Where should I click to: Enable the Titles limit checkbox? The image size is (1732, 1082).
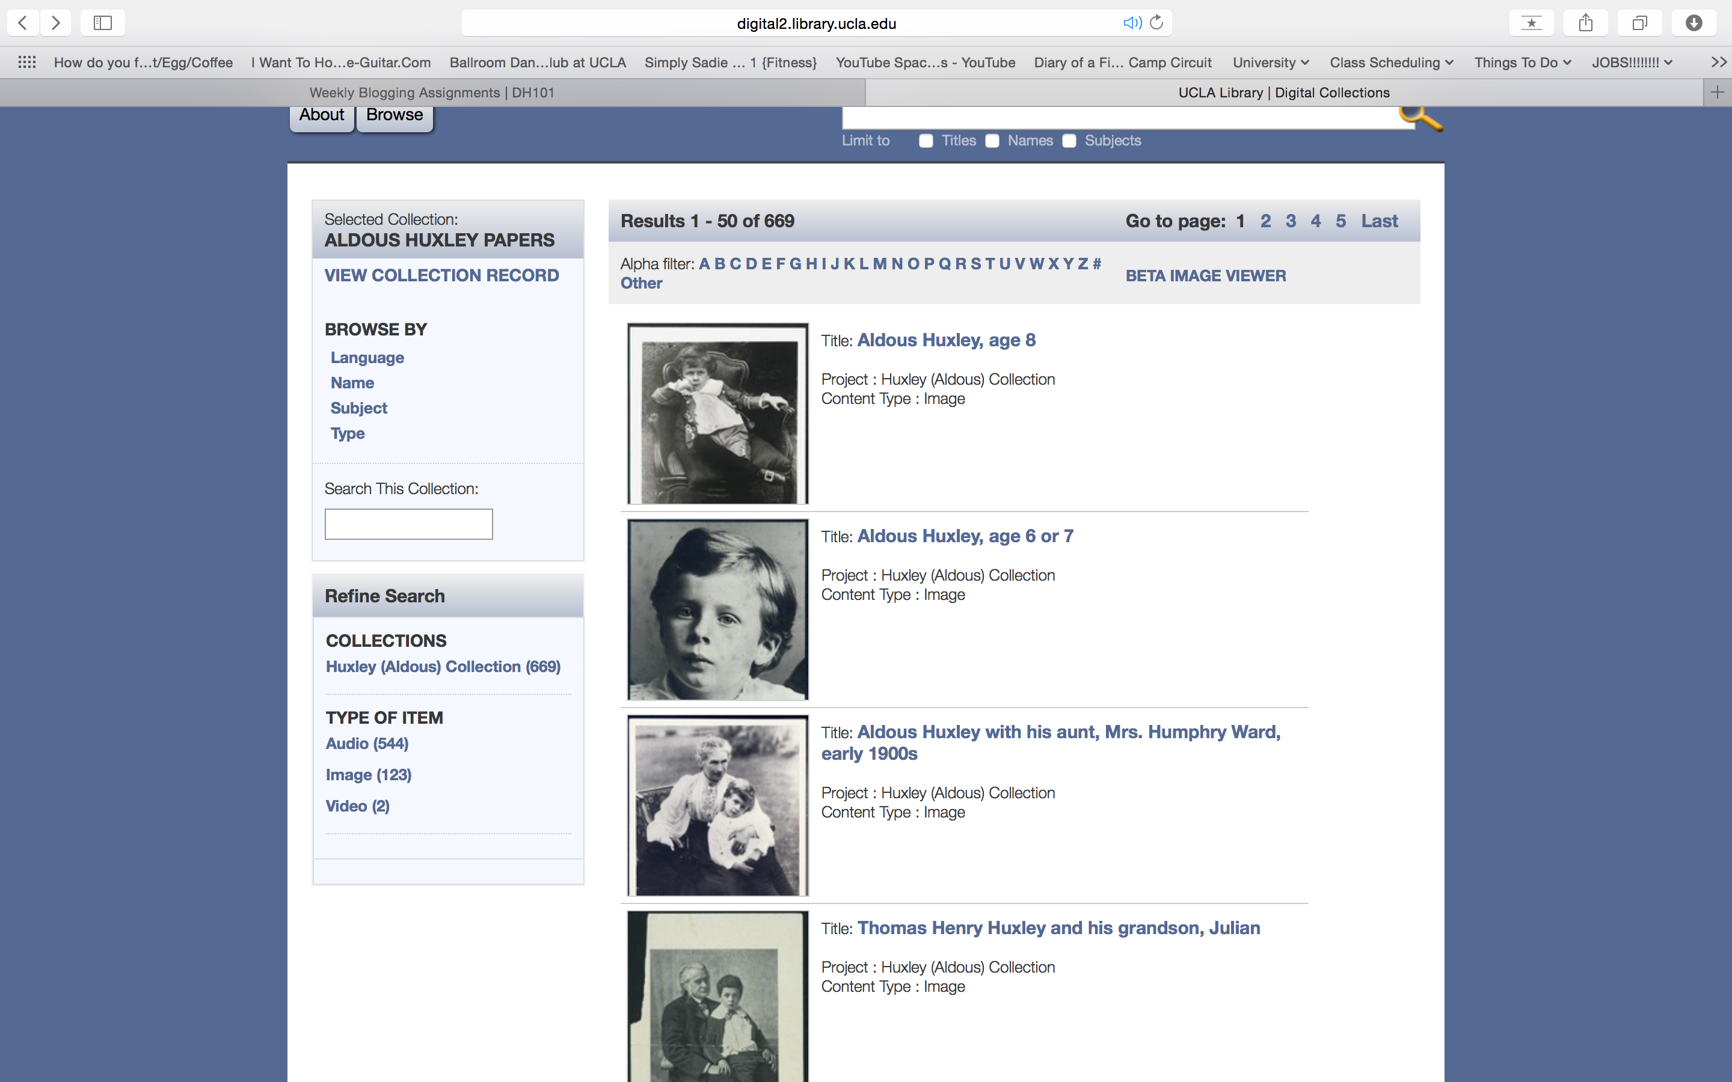[x=926, y=141]
